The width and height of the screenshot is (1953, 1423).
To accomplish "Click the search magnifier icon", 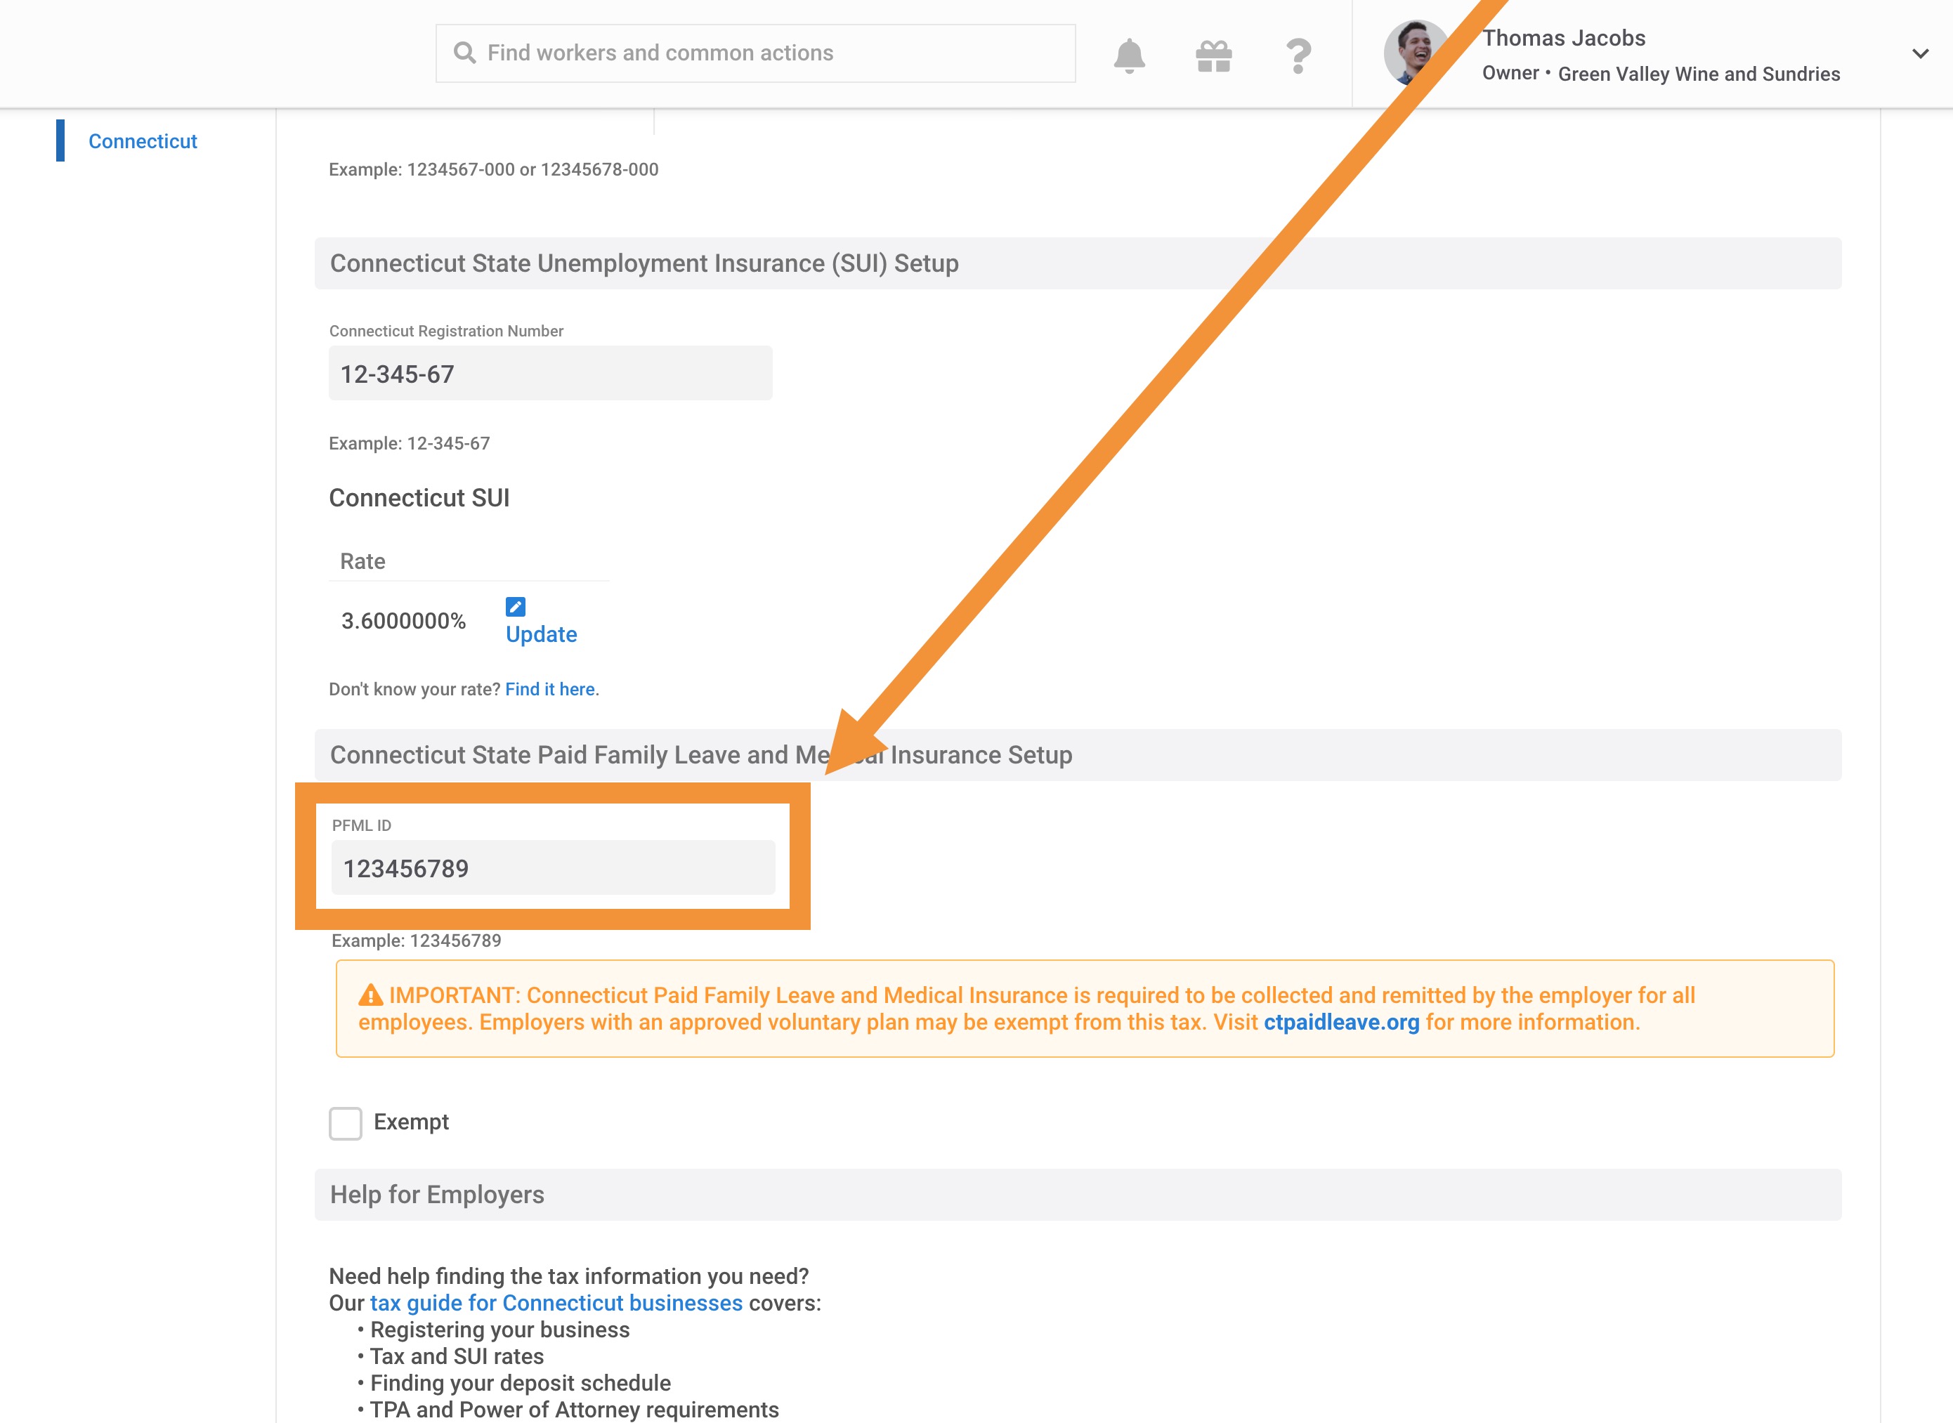I will tap(464, 53).
